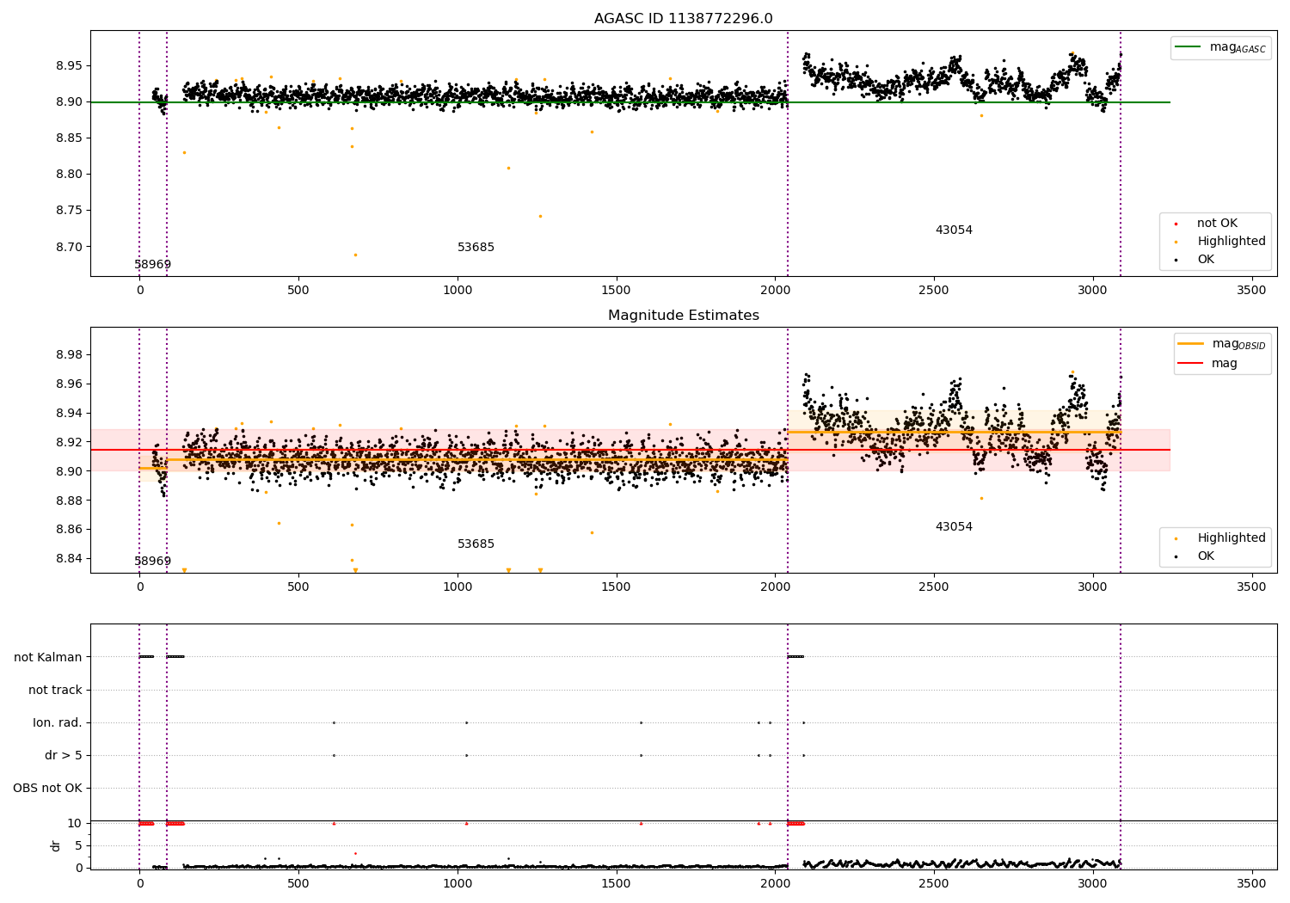Click obsid label 43054 in the top plot
The height and width of the screenshot is (903, 1290).
coord(954,230)
